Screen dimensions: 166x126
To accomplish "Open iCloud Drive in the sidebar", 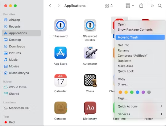I will 21,87.
